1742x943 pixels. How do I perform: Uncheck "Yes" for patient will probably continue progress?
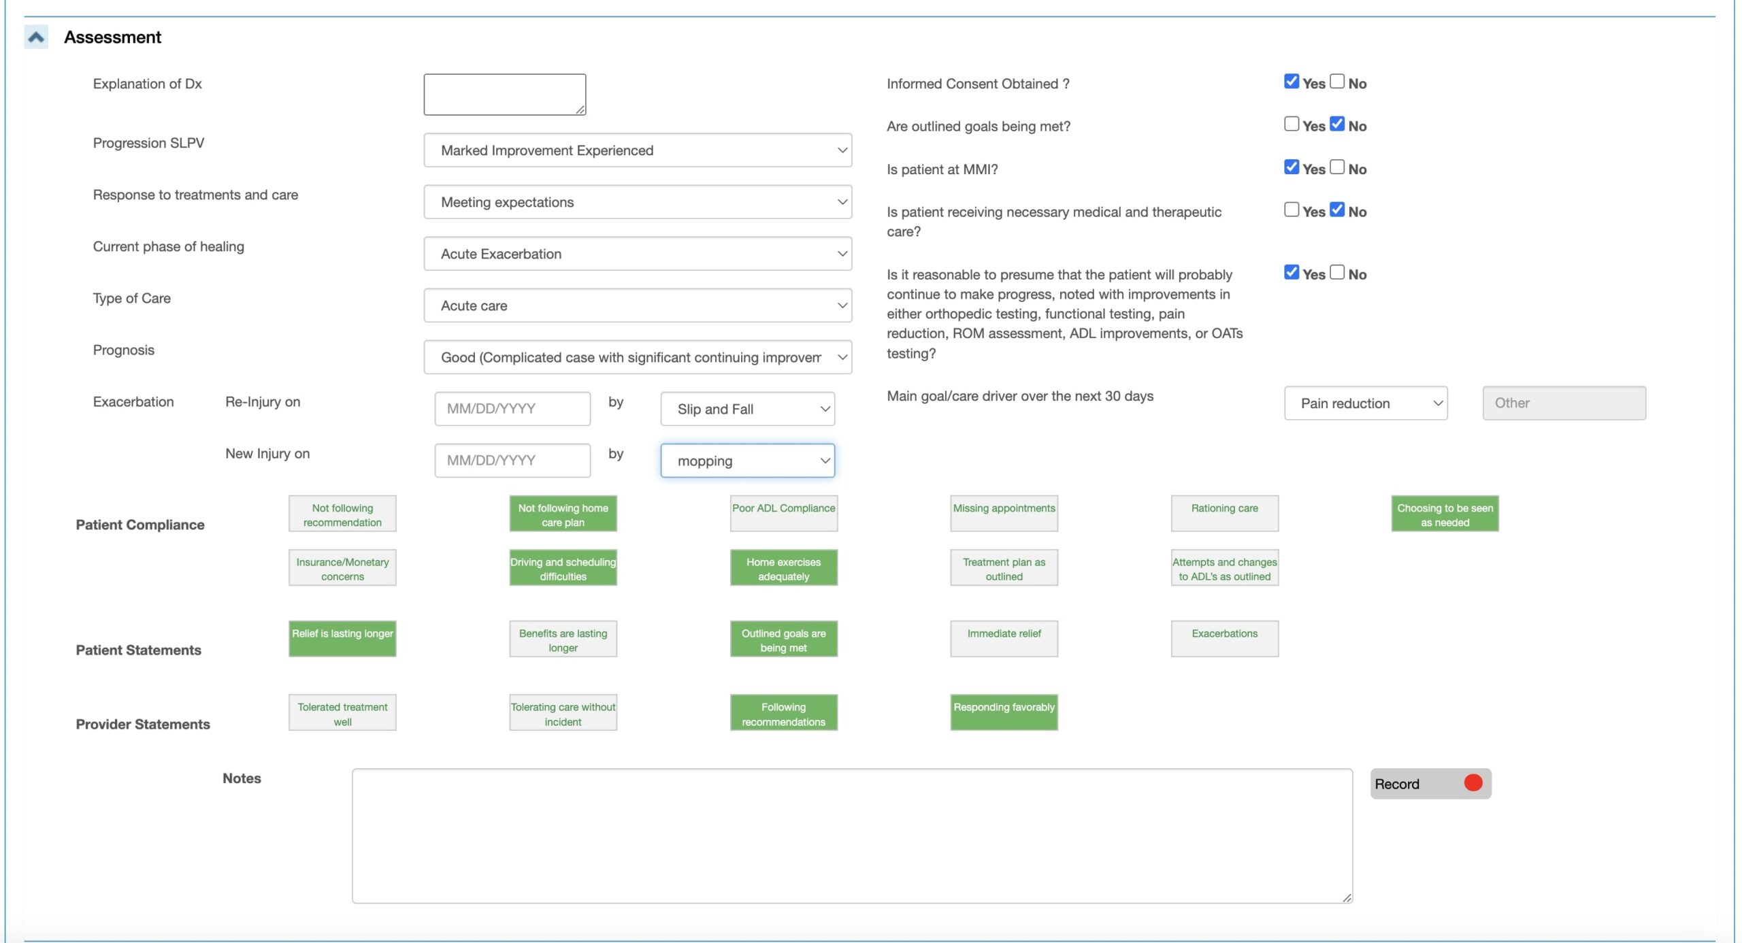(1292, 271)
